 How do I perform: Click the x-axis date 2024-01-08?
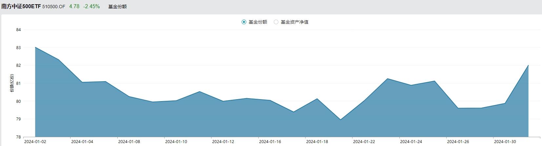(129, 142)
